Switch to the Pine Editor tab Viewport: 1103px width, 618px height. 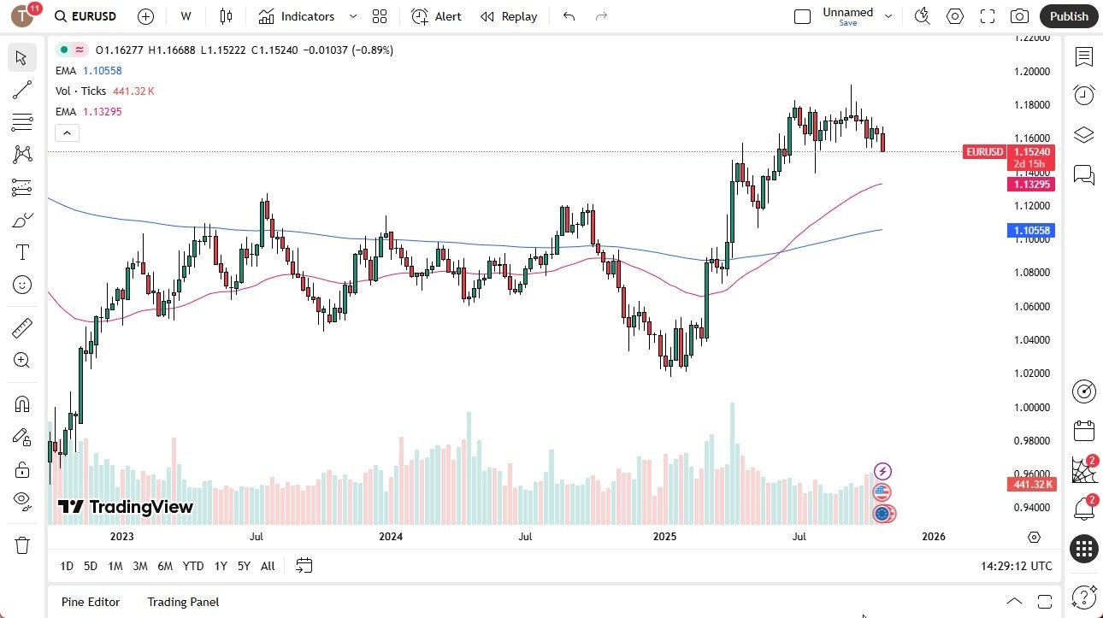click(90, 602)
